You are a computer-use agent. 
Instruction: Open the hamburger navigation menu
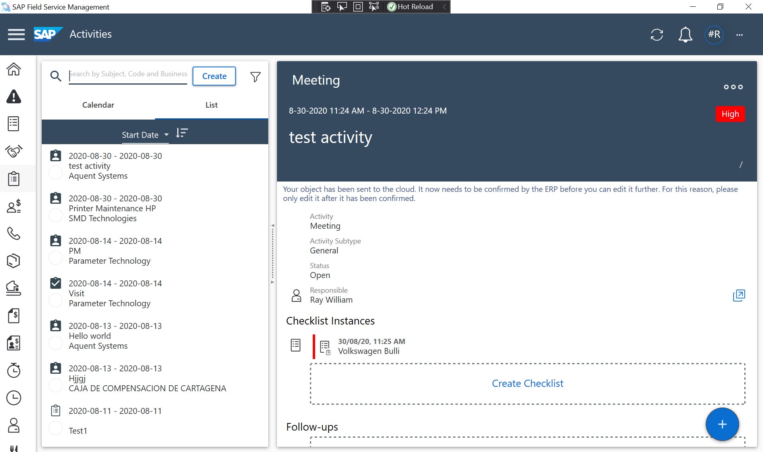coord(16,35)
